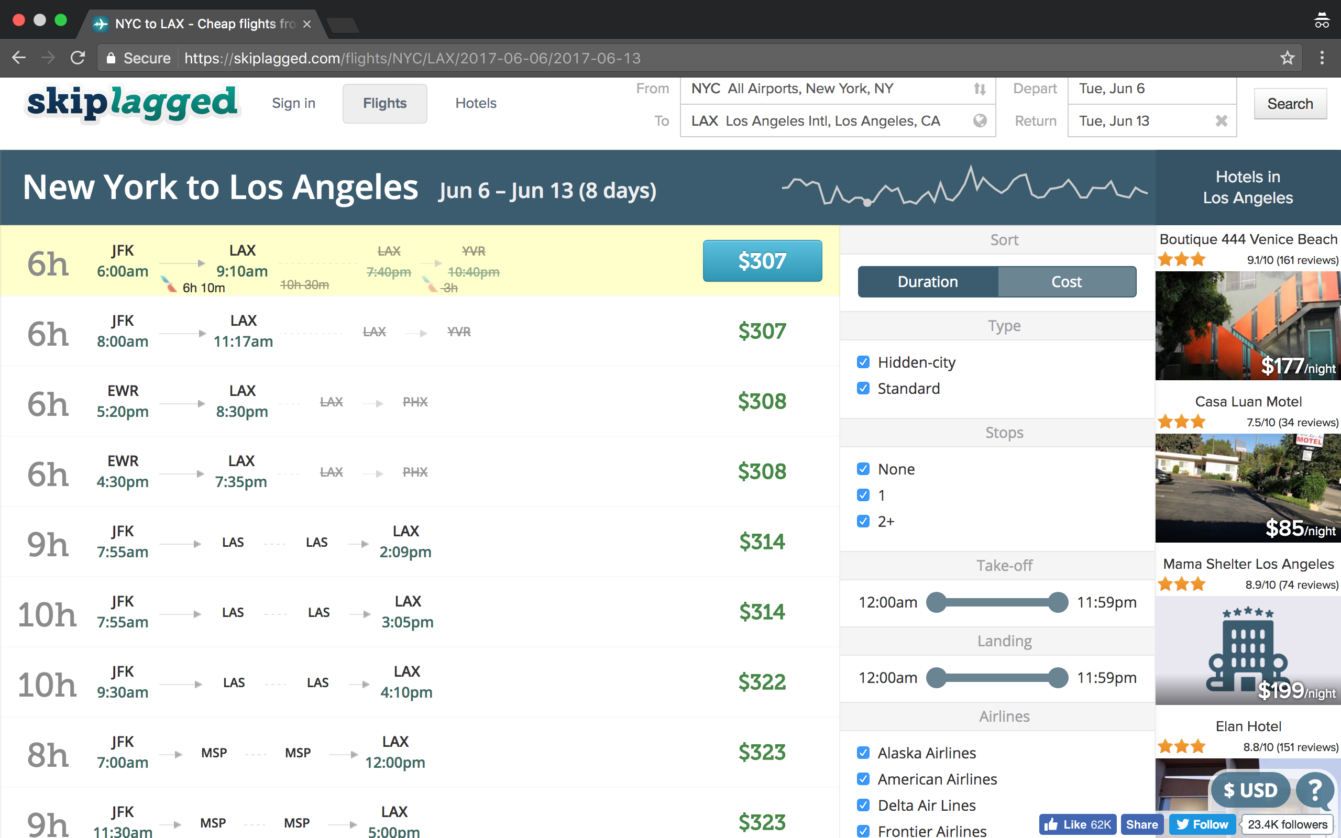The image size is (1341, 838).
Task: Click the Take-off slider right handle
Action: 1058,602
